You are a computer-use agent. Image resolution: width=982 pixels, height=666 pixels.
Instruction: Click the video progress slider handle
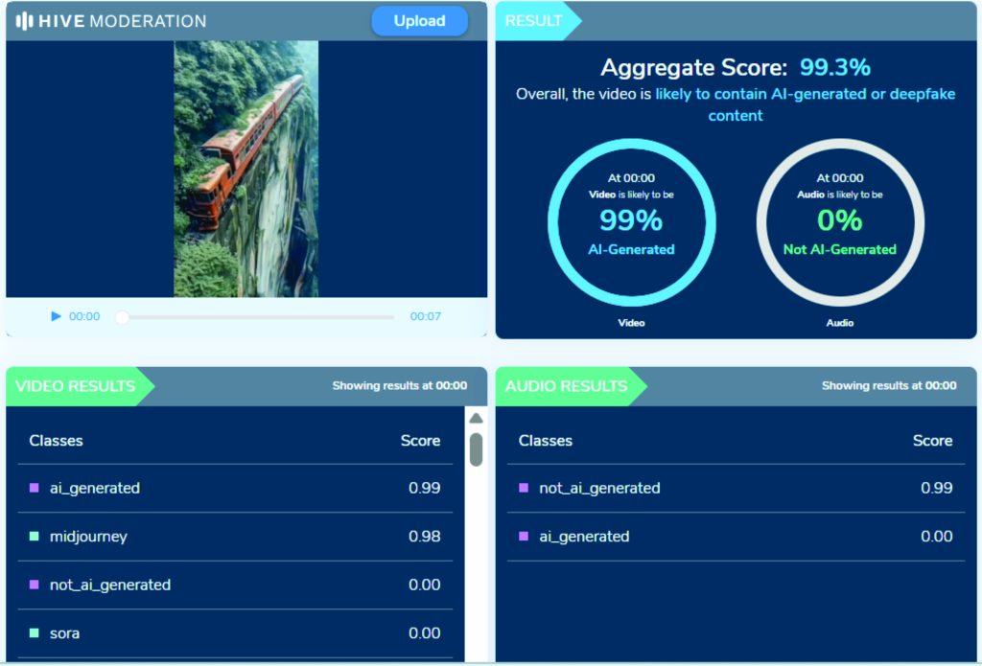[123, 317]
